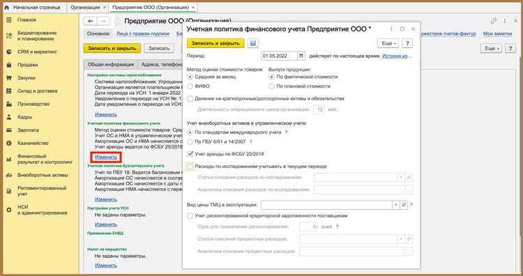Open the Еще dropdown in the dialog
This screenshot has width=523, height=276.
point(388,43)
